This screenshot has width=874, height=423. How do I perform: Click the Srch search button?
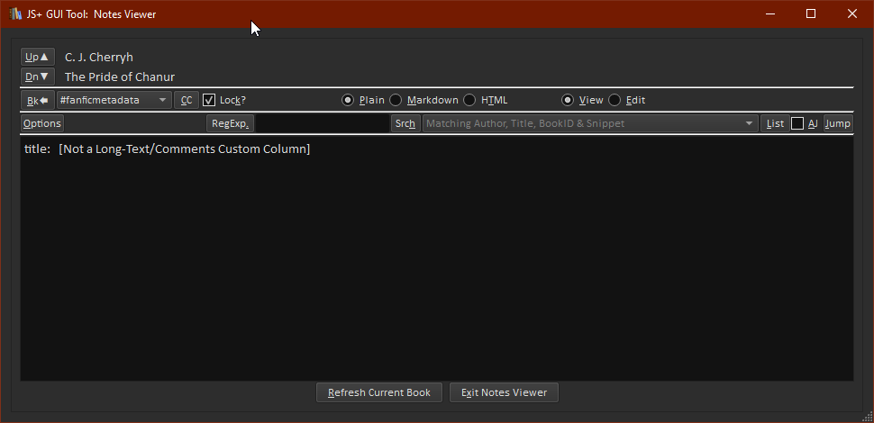tap(405, 123)
